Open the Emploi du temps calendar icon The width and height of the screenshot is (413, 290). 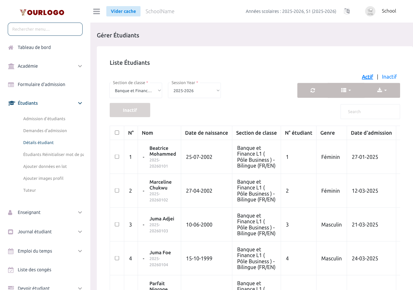(11, 251)
